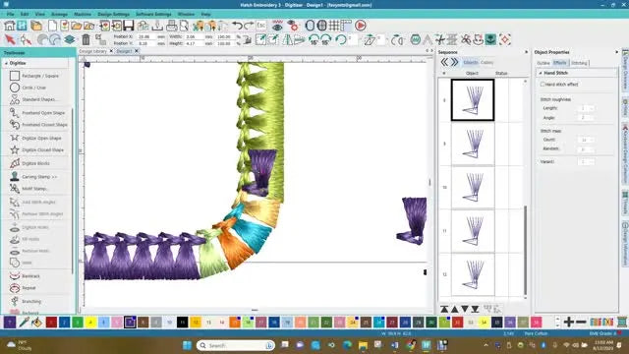Open the Effects tab
The height and width of the screenshot is (354, 629).
point(559,63)
